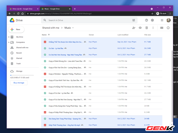Viewport: 178px width, 133px height.
Task: Open Shared with me in sidebar
Action: click(22, 48)
